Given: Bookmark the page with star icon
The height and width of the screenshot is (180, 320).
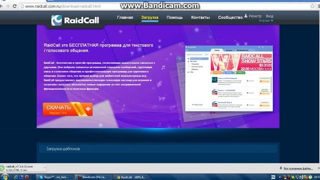Looking at the screenshot, I should 312,6.
